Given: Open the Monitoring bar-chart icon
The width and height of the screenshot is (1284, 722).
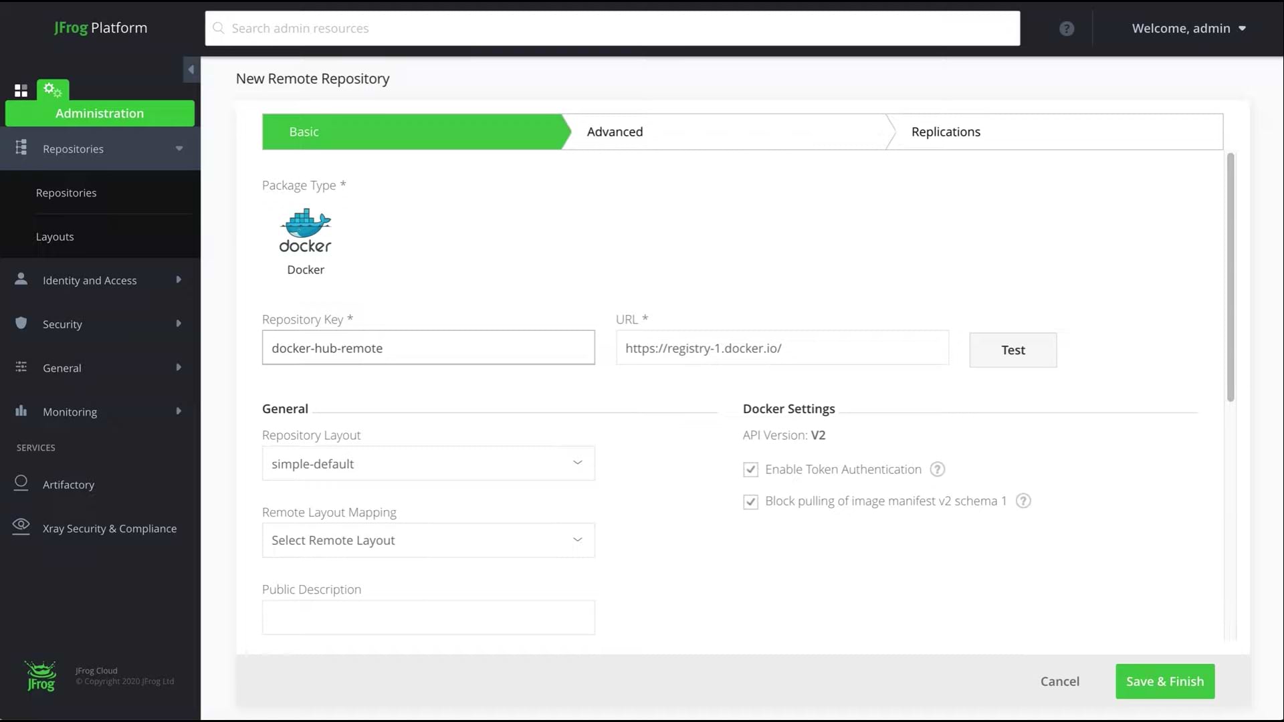Looking at the screenshot, I should (21, 410).
